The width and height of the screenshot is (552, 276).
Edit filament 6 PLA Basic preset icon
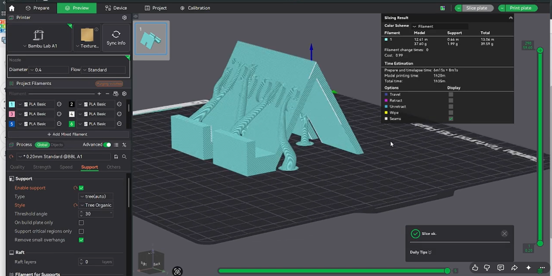pos(119,124)
